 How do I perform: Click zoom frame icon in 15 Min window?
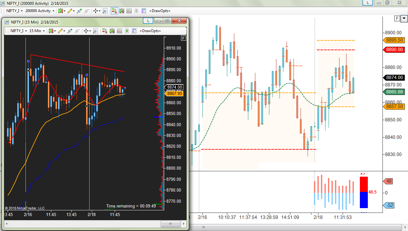click(95, 31)
